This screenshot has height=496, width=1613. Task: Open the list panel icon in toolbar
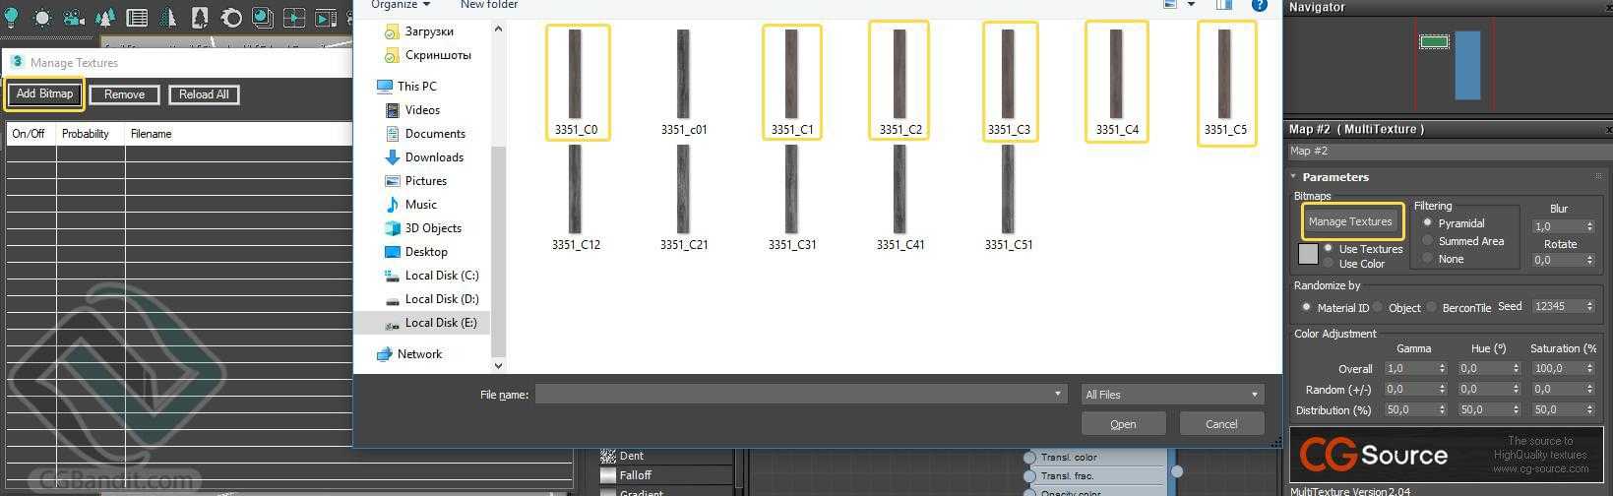click(x=138, y=18)
